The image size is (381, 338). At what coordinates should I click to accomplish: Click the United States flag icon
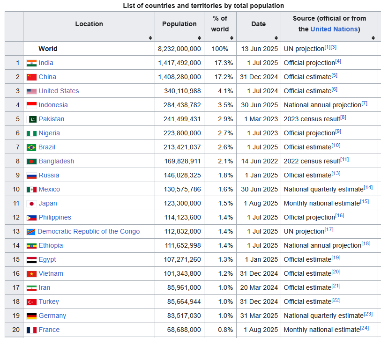point(31,91)
